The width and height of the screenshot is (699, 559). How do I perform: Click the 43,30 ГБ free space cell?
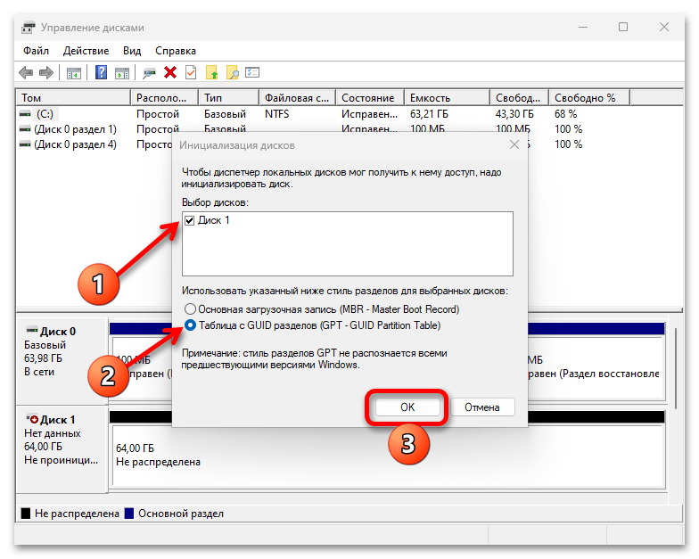[x=515, y=114]
